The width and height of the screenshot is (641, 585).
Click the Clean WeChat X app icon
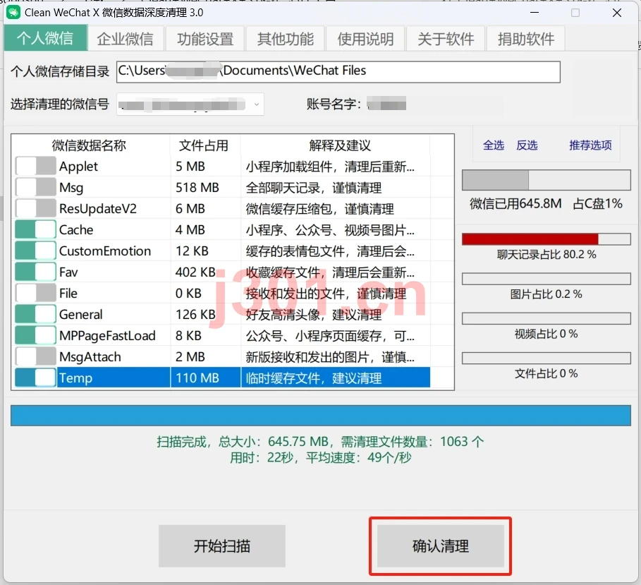(x=13, y=13)
